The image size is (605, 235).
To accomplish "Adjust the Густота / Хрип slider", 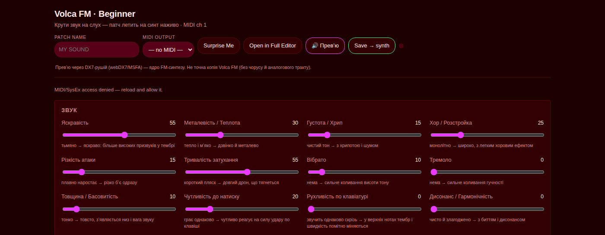I will (364, 135).
